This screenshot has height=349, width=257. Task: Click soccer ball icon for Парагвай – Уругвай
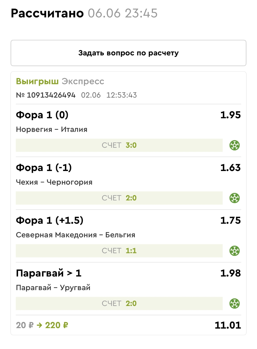[x=235, y=304]
